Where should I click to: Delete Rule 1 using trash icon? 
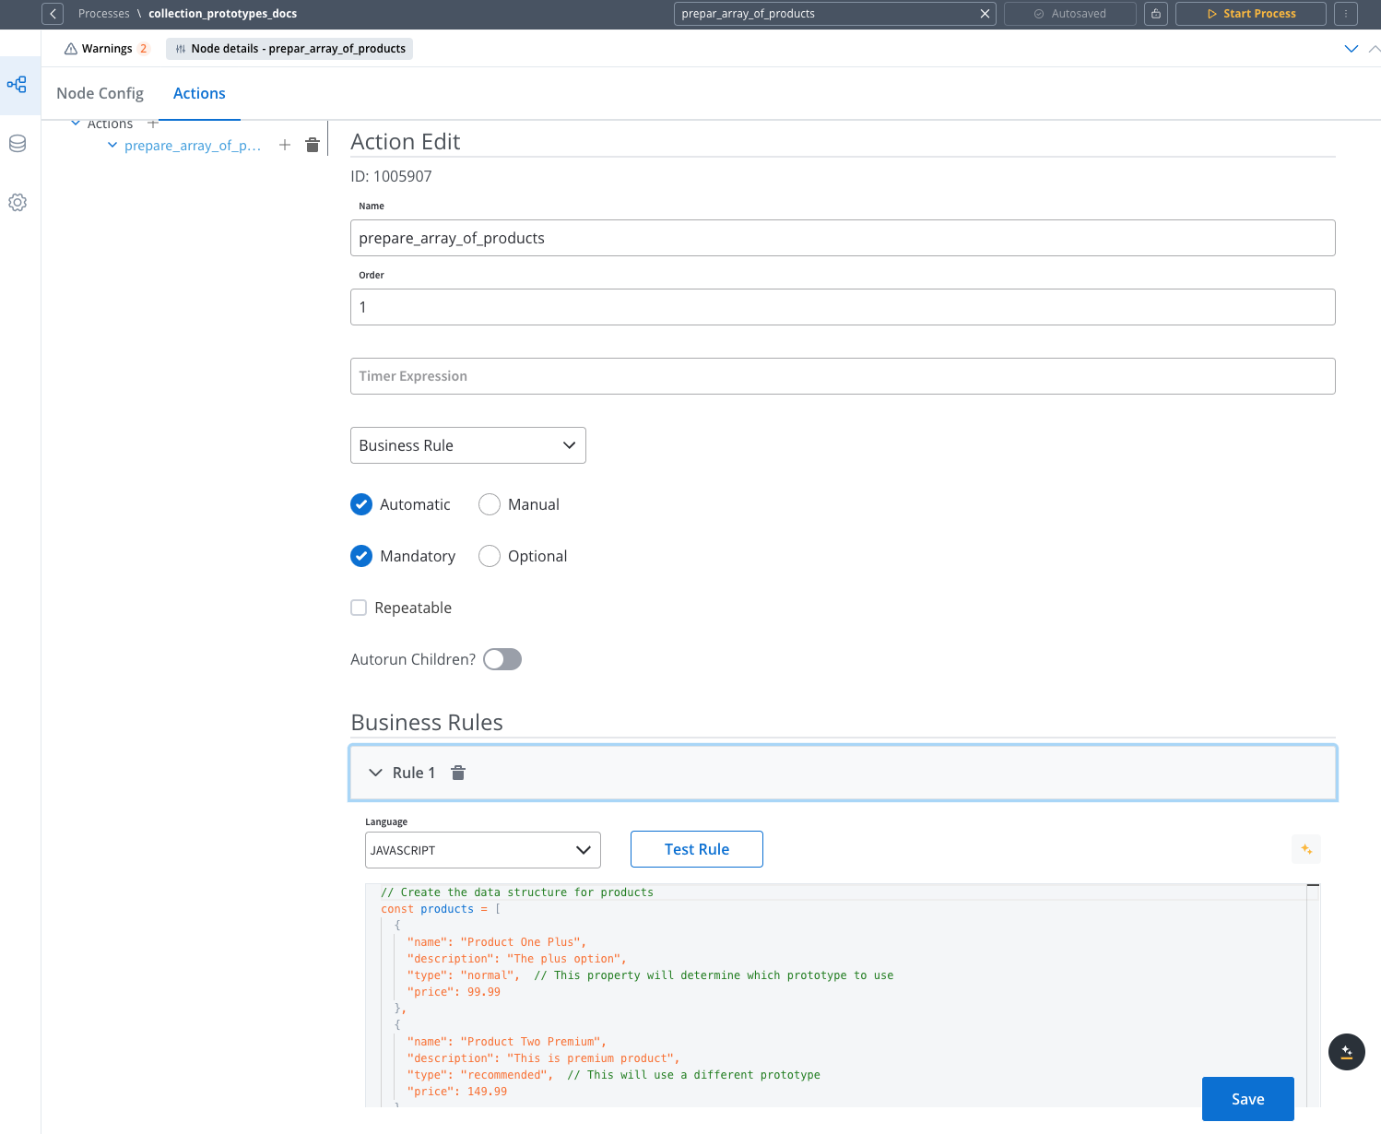458,773
